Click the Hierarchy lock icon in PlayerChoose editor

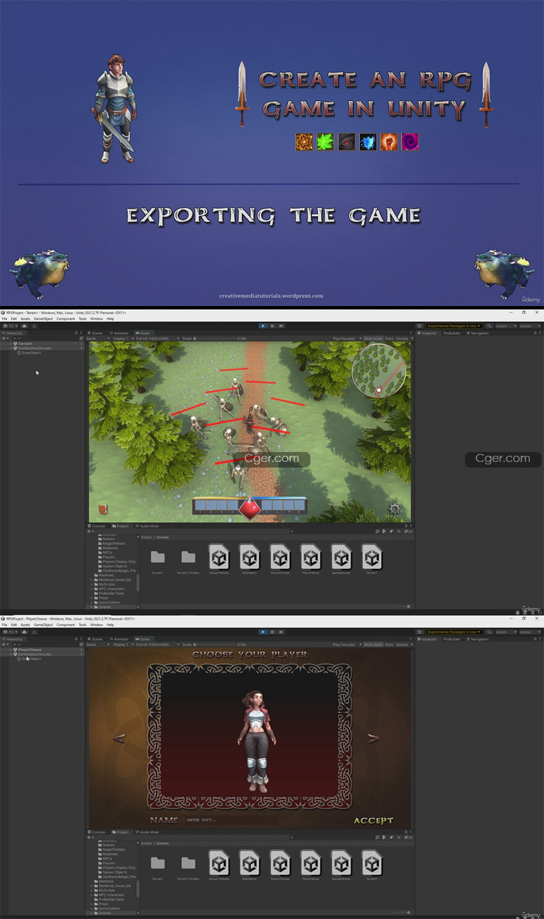(76, 639)
